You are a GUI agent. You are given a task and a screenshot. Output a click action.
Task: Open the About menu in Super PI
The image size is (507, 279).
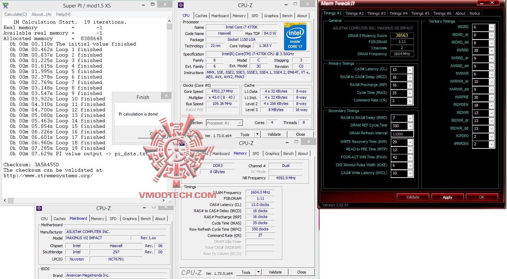tap(42, 14)
